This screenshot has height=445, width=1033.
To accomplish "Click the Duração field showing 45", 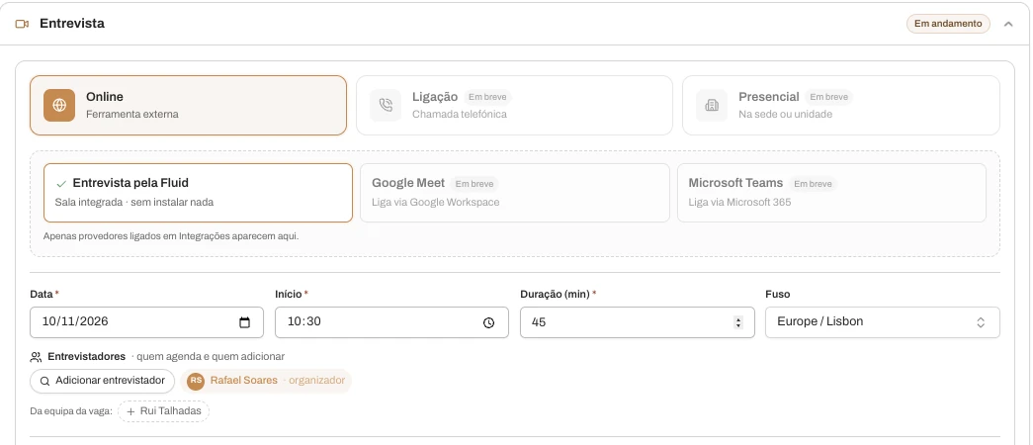I will click(x=637, y=322).
